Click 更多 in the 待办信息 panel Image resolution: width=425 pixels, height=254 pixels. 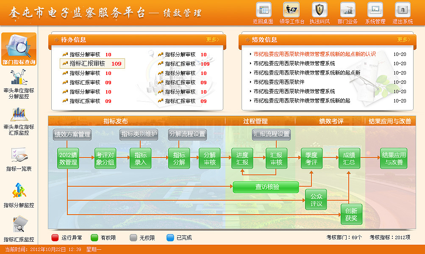pyautogui.click(x=213, y=40)
